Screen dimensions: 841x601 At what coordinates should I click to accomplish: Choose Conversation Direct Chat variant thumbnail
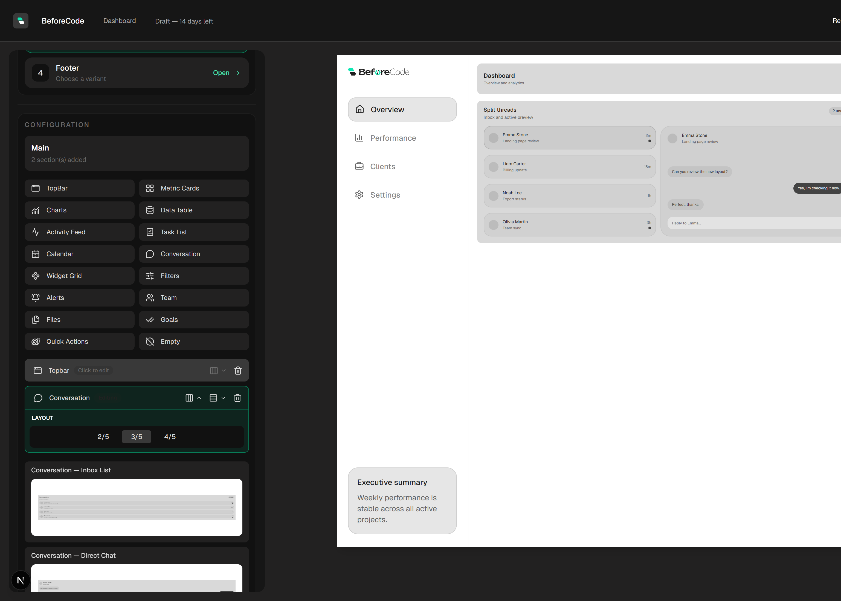click(x=137, y=578)
